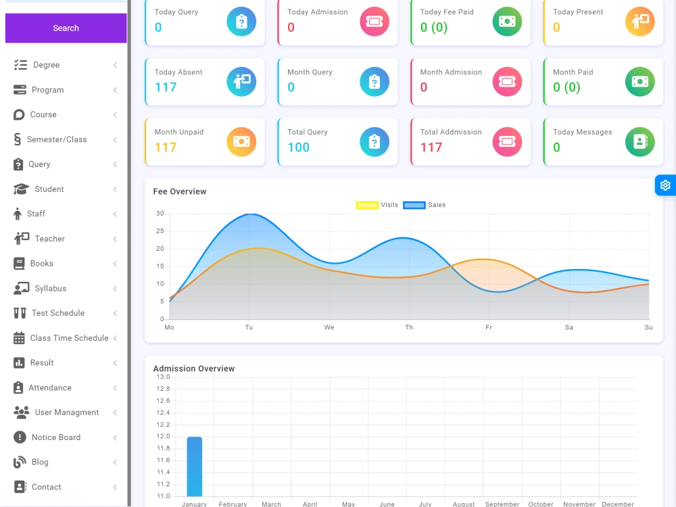The image size is (676, 507).
Task: Open the Blog menu label
Action: [x=40, y=462]
